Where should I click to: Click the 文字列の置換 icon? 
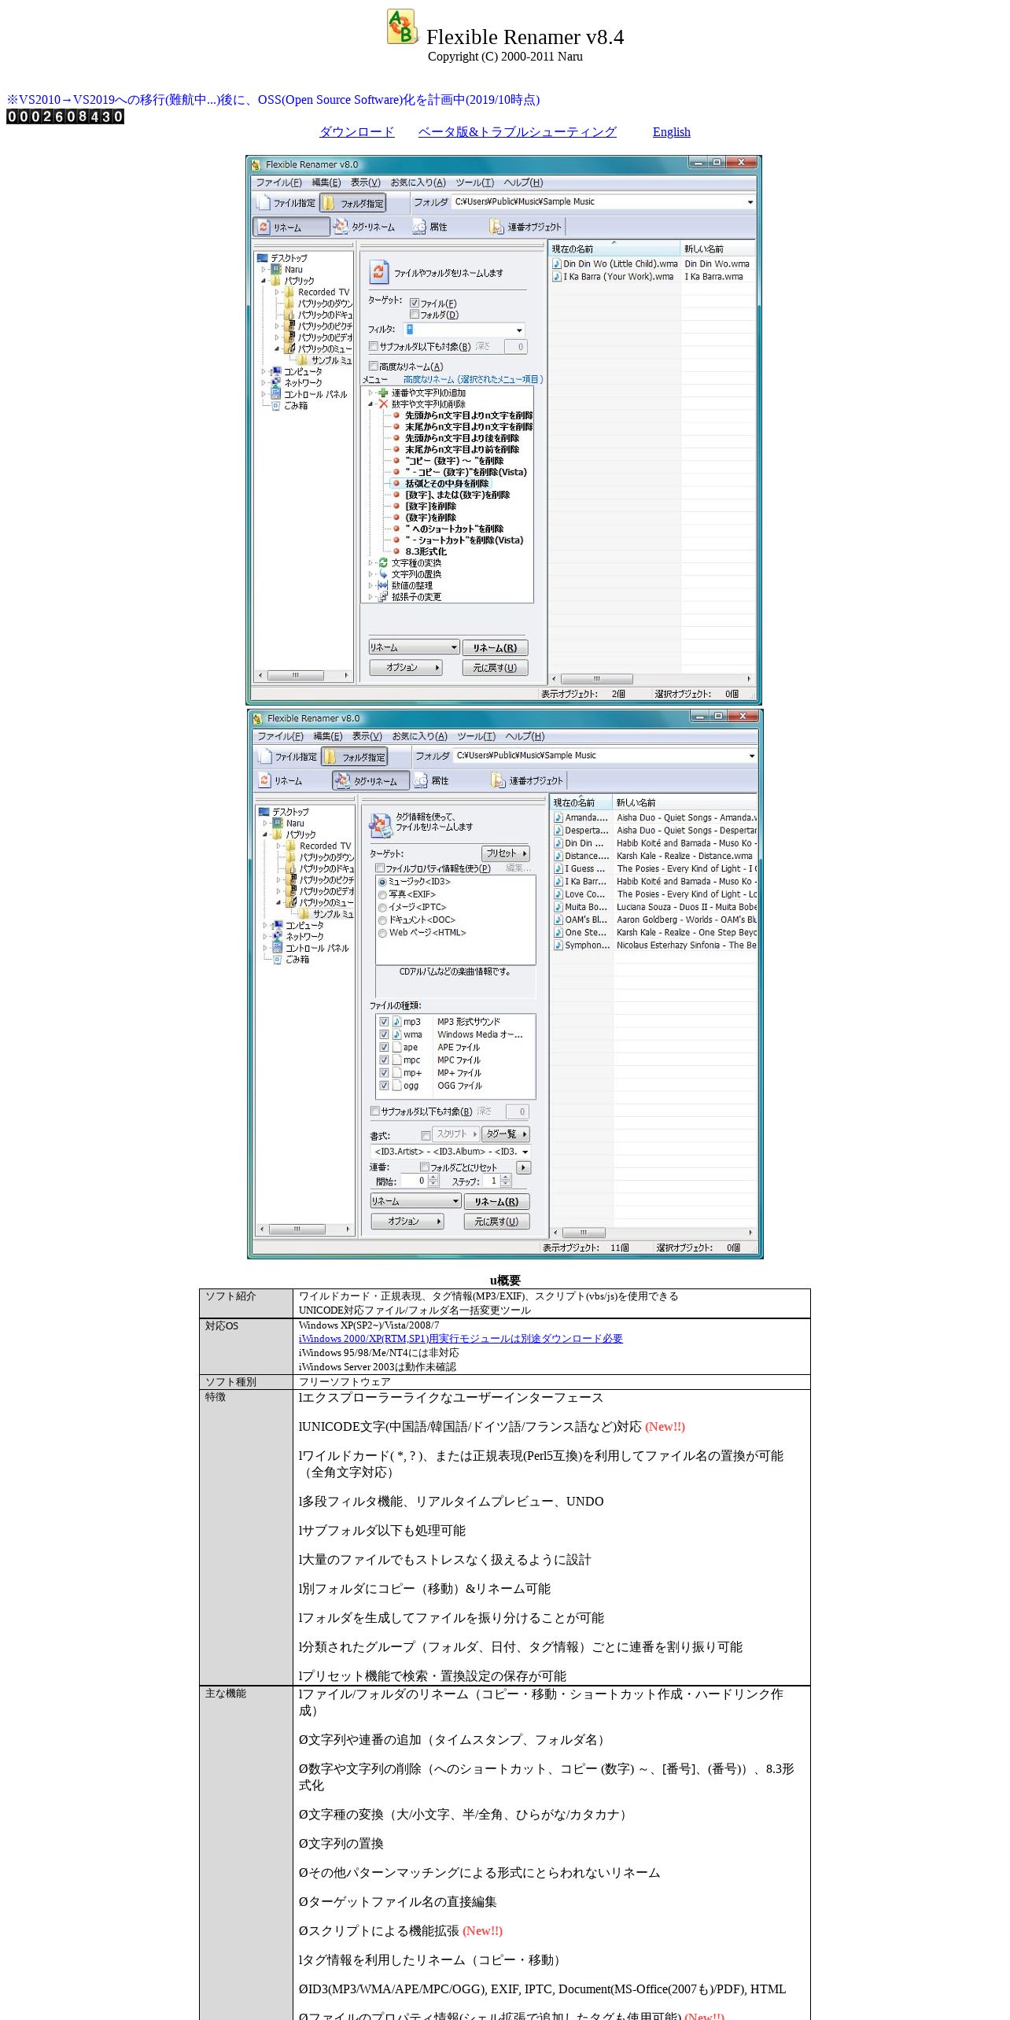(x=384, y=574)
